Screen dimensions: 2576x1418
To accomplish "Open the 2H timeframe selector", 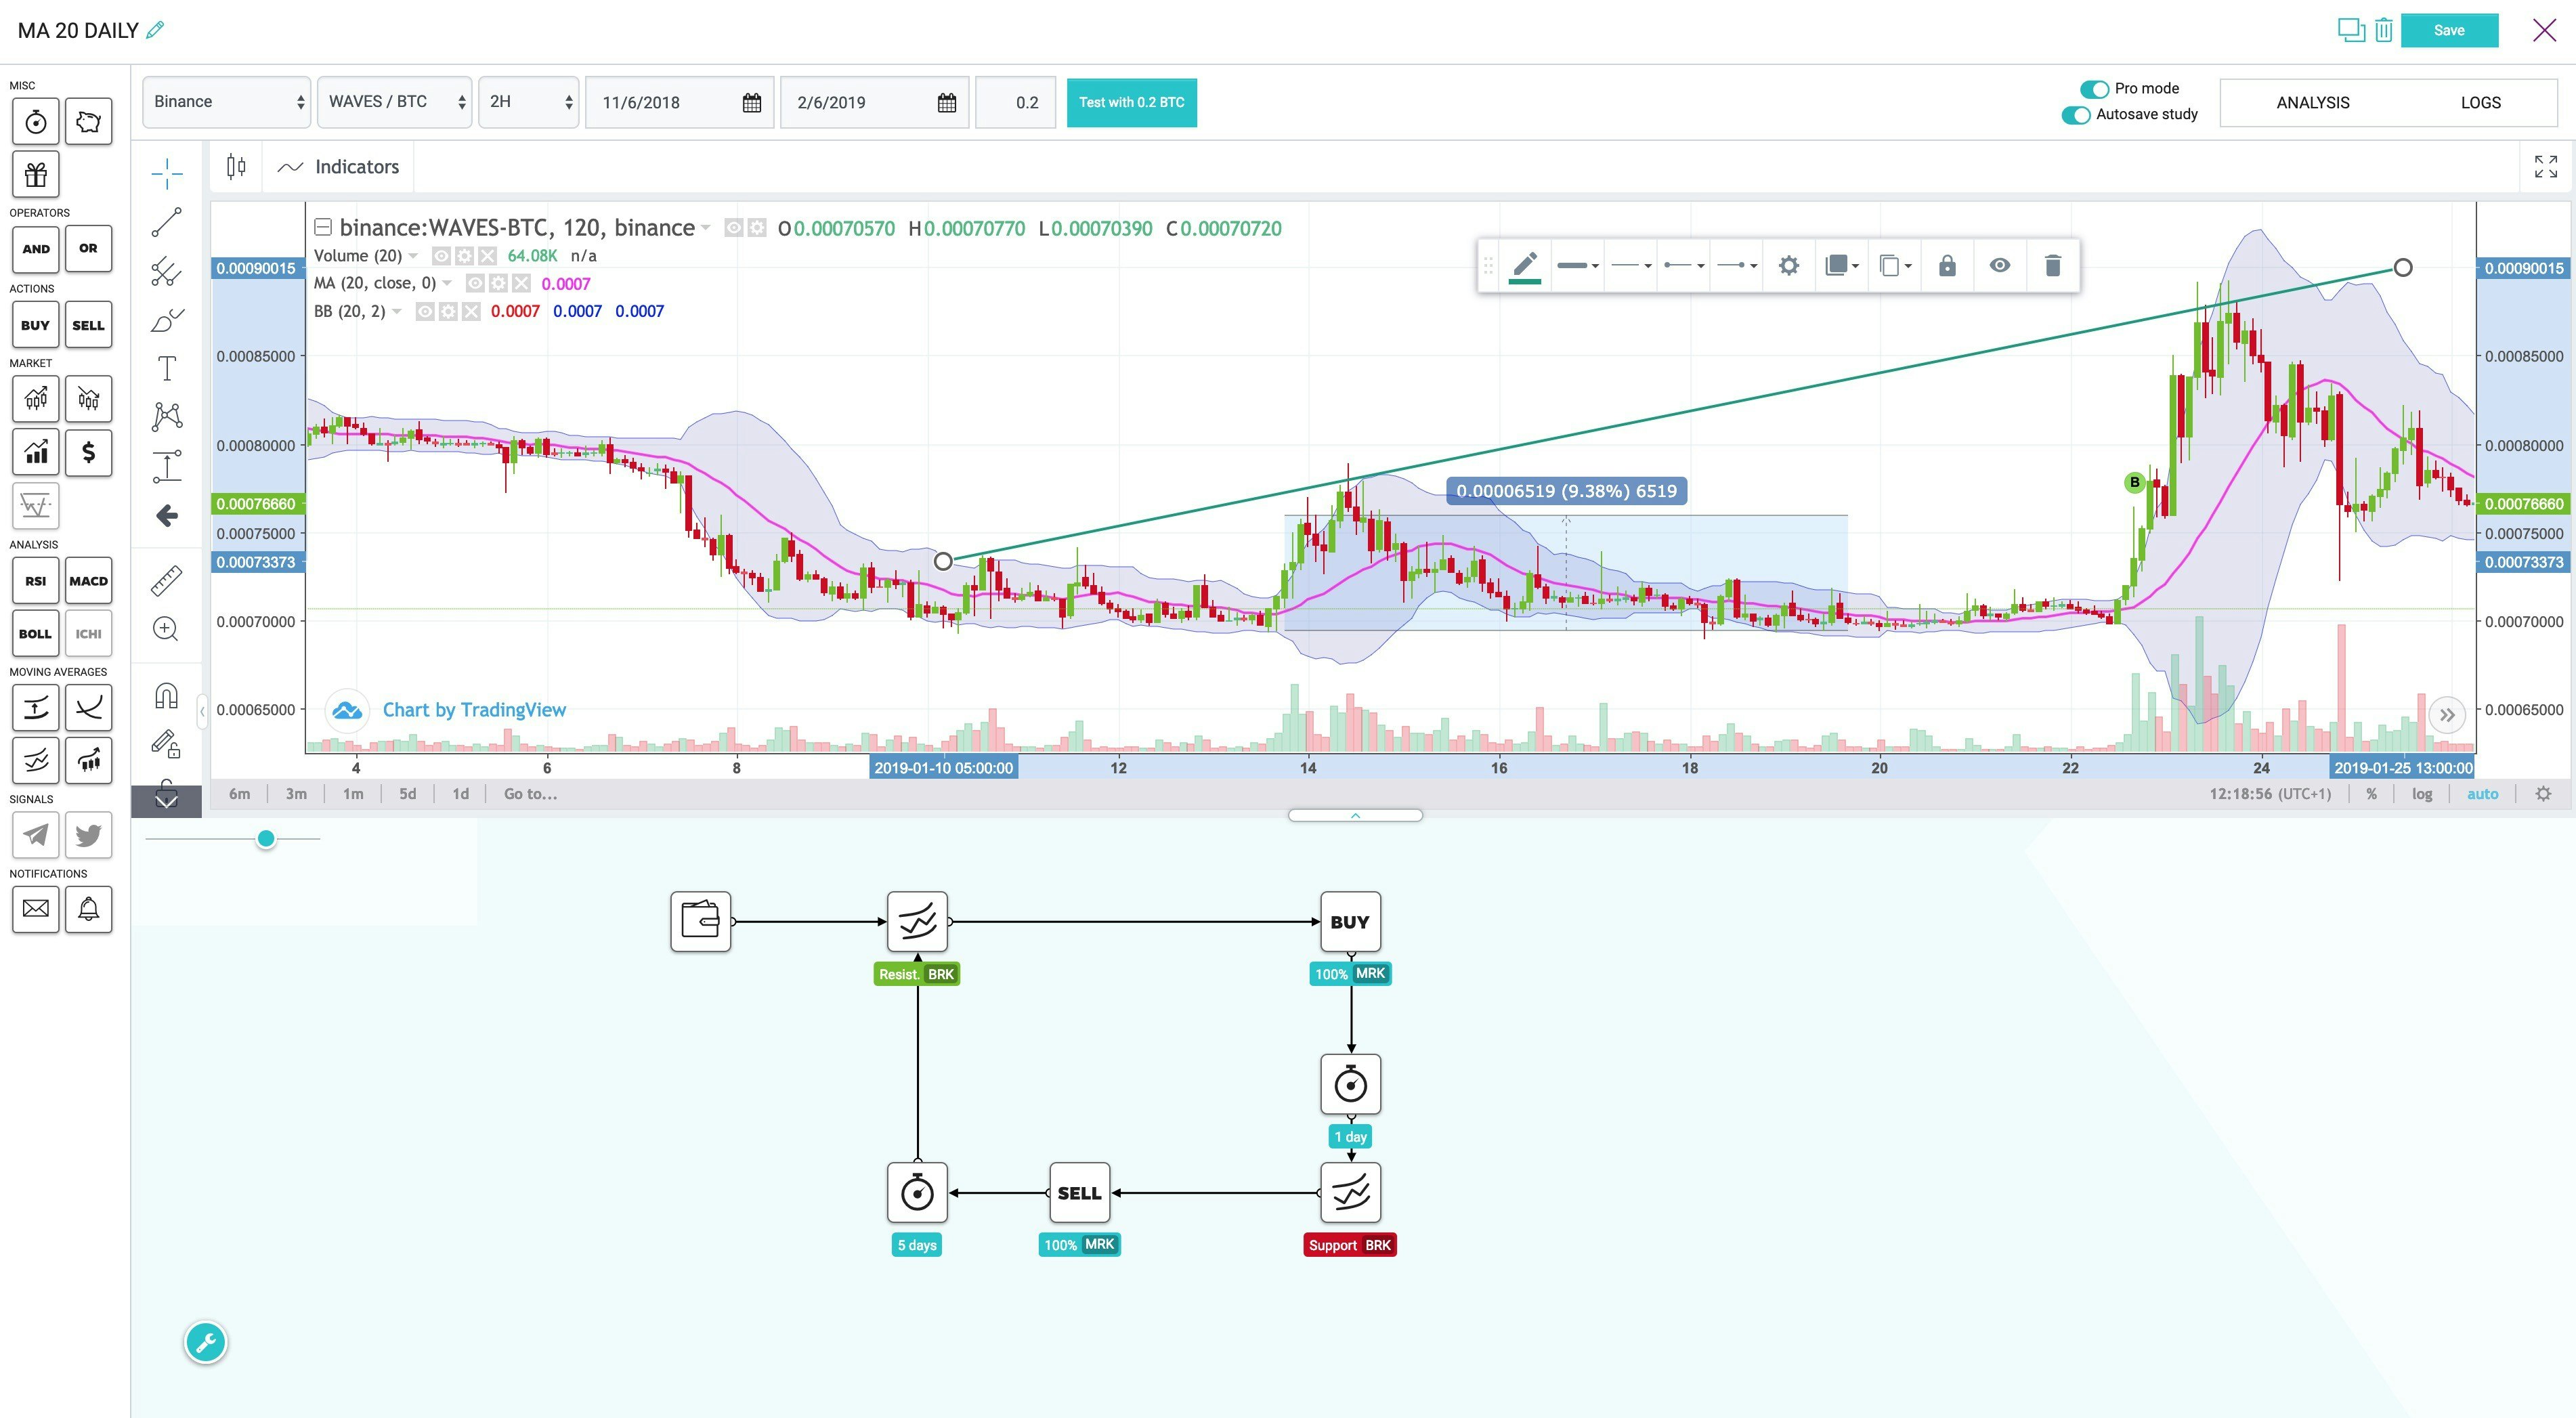I will coord(528,101).
